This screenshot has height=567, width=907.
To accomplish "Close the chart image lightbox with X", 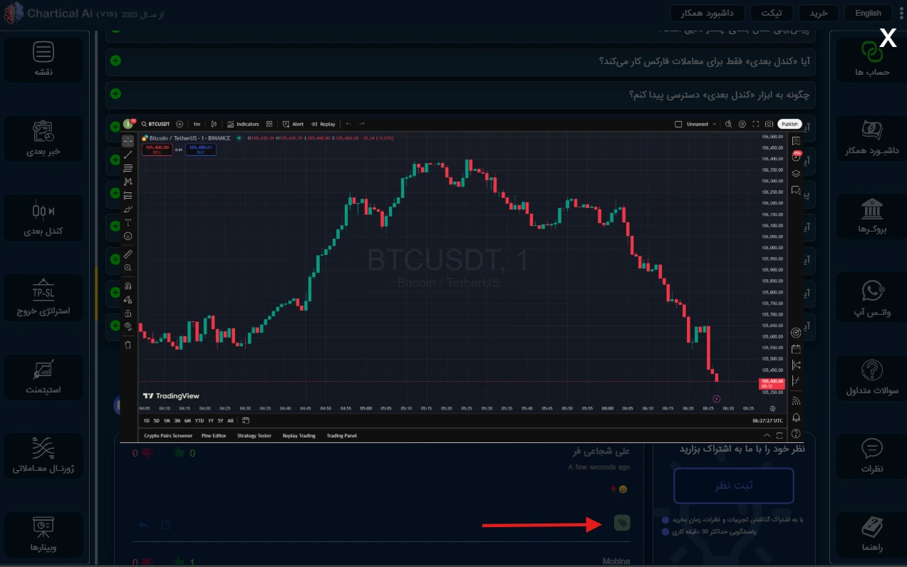I will (x=887, y=38).
